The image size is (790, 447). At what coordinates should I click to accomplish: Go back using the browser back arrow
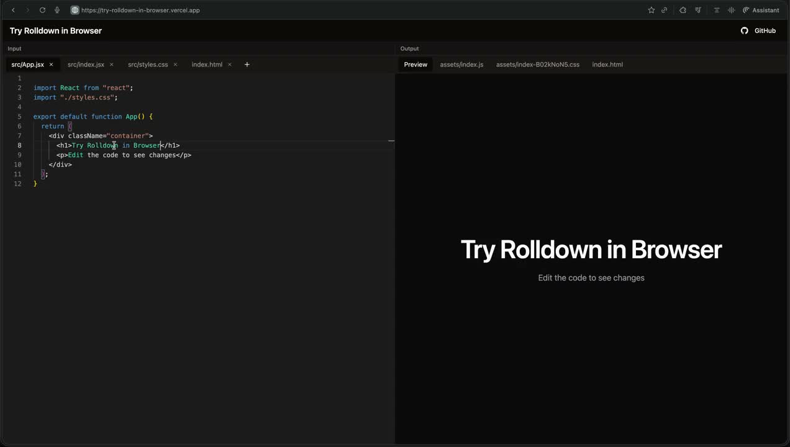(x=13, y=10)
